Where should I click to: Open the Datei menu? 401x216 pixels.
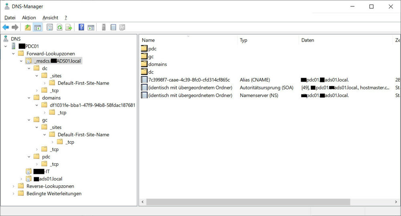[10, 18]
